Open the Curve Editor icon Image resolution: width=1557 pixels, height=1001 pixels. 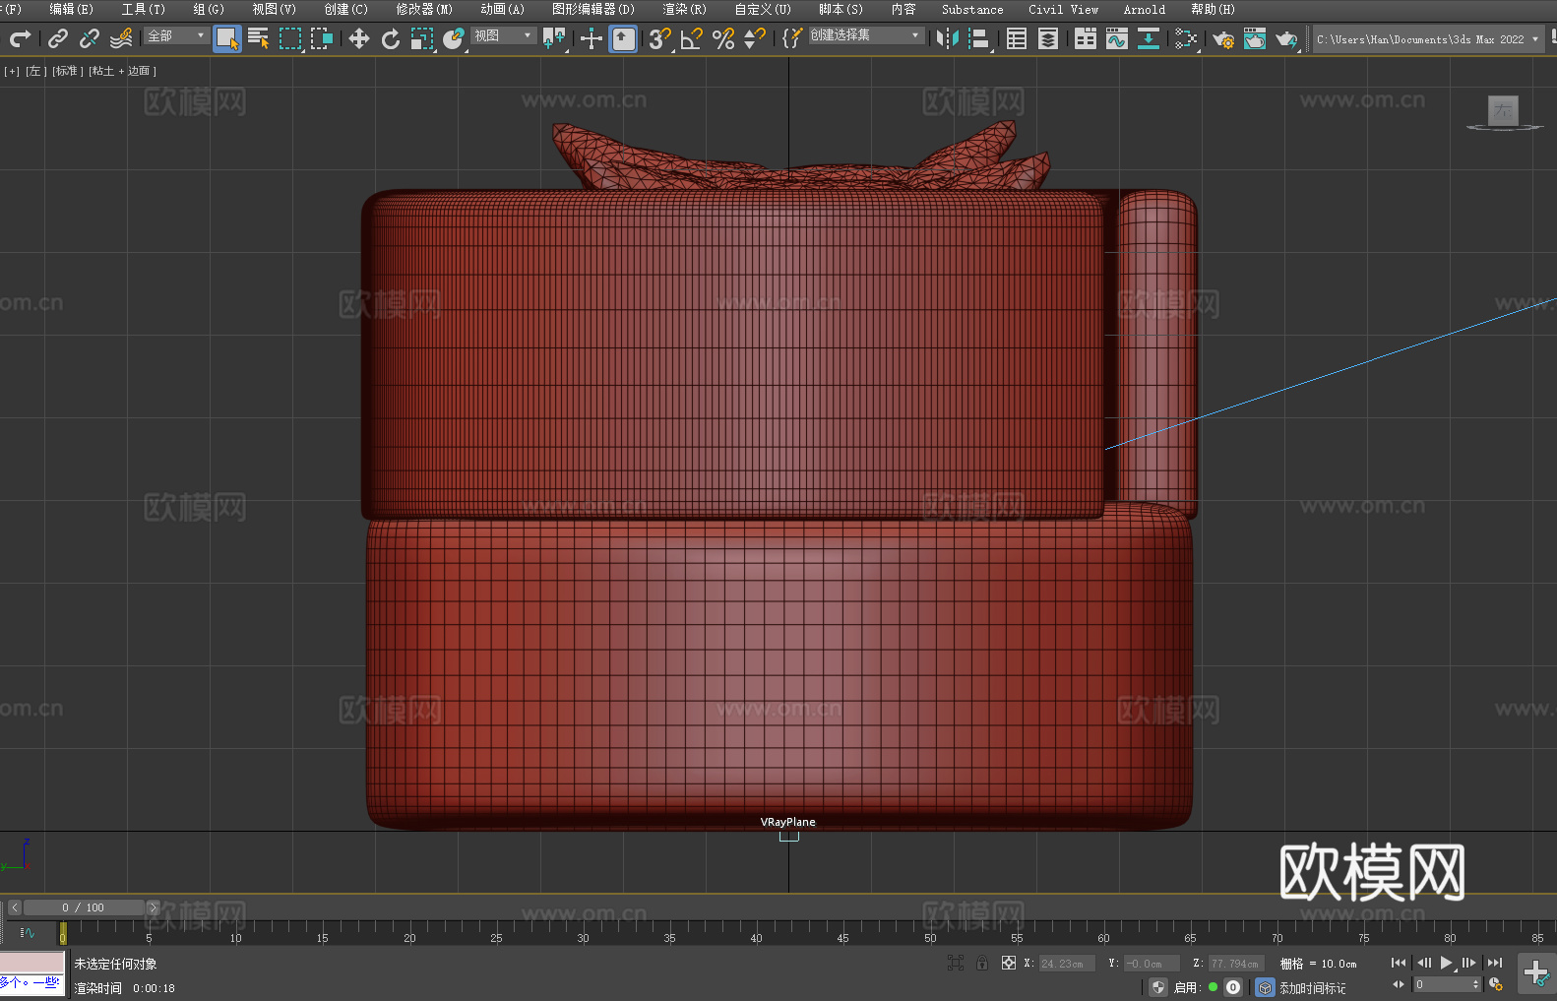[1116, 39]
